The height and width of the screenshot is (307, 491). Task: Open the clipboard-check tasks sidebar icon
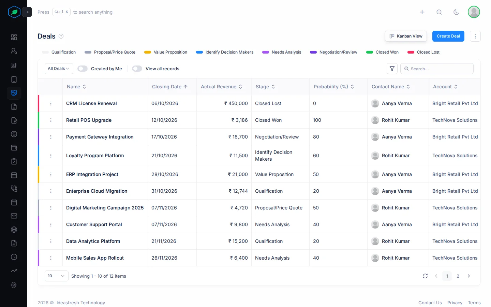tap(14, 161)
